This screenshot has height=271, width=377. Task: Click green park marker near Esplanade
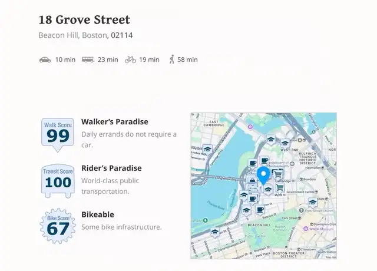[x=205, y=220]
